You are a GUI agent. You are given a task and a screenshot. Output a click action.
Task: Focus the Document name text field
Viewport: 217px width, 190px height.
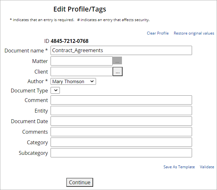[121, 51]
